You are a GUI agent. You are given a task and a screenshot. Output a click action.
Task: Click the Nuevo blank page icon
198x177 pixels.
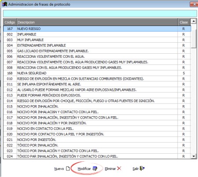click(68, 169)
